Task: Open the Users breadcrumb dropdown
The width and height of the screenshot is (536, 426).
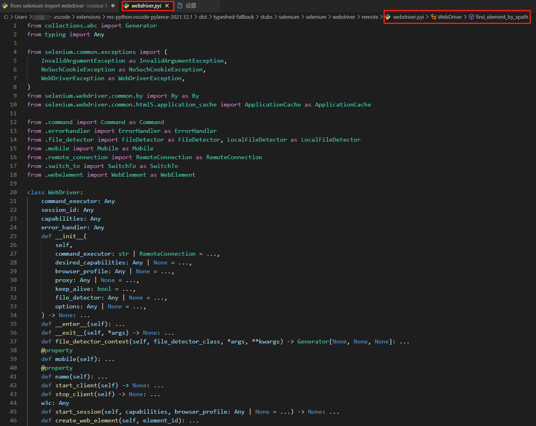Action: 21,17
